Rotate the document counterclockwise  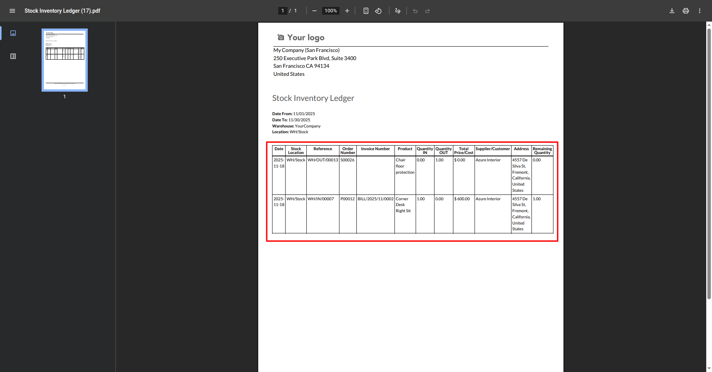[378, 11]
